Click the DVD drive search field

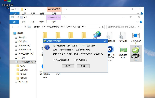(124, 27)
